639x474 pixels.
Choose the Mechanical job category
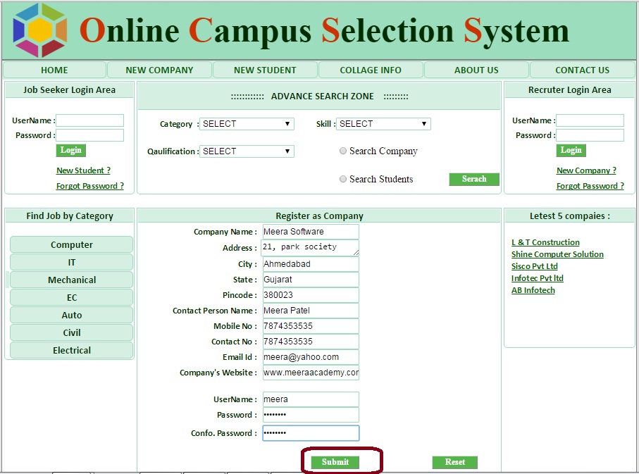[x=72, y=280]
